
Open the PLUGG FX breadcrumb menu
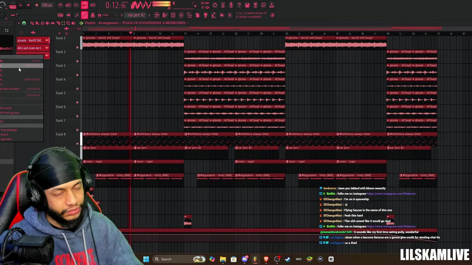(x=154, y=23)
